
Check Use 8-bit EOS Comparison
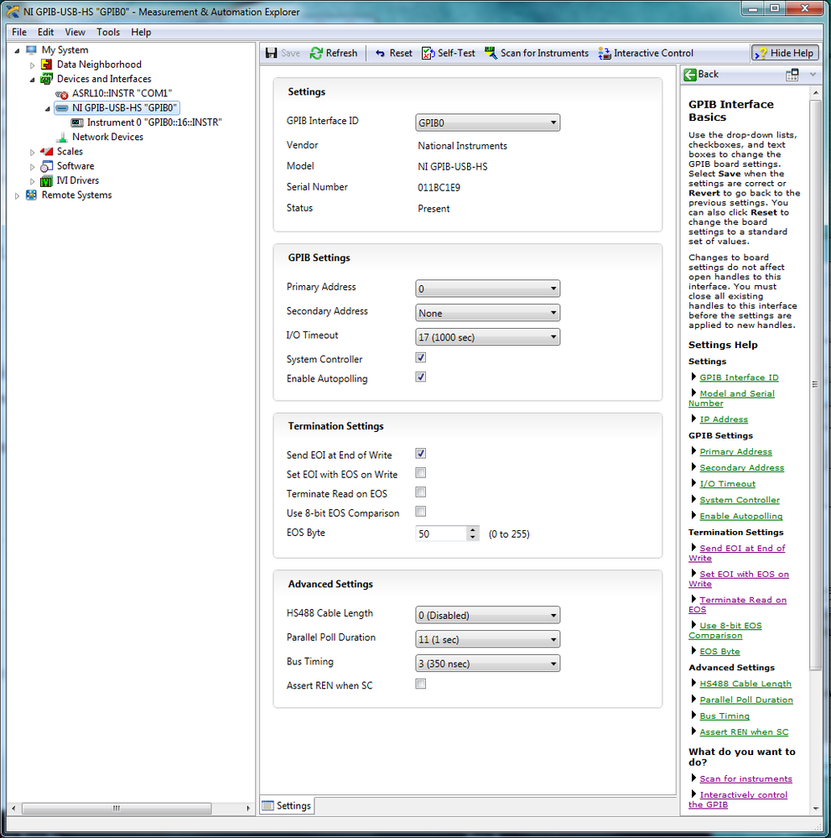click(x=421, y=512)
